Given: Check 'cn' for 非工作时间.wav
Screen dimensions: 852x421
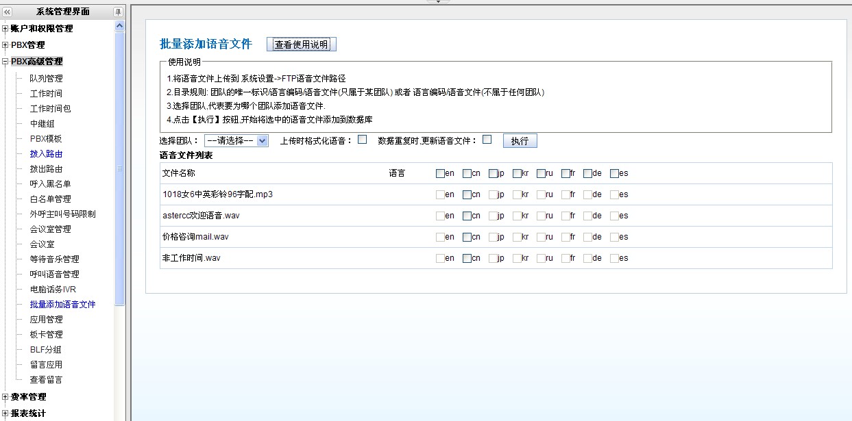Looking at the screenshot, I should coord(467,258).
